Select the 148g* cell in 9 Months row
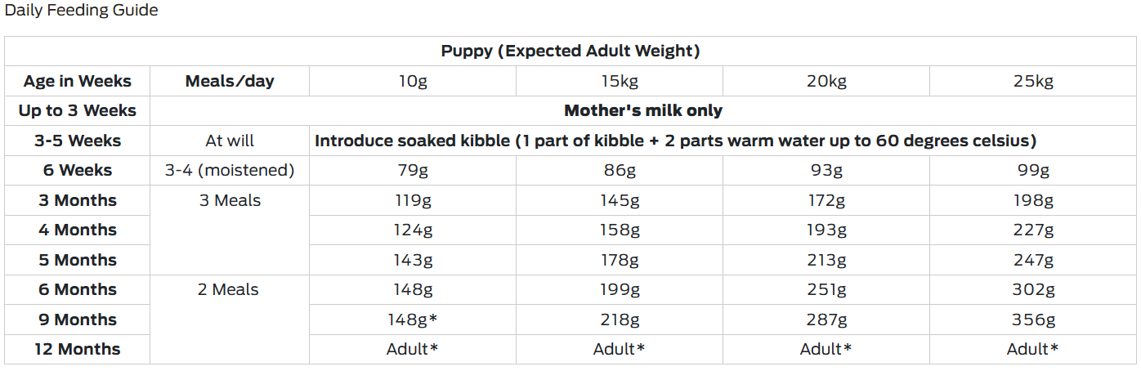 (413, 320)
